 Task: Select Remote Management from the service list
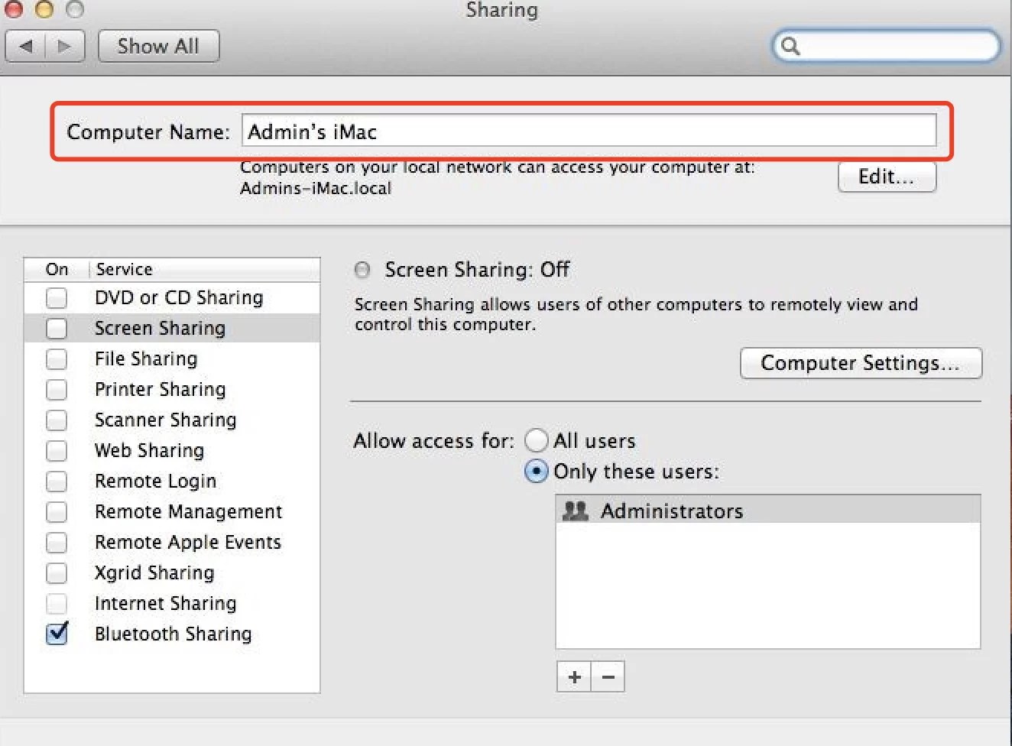pyautogui.click(x=188, y=511)
